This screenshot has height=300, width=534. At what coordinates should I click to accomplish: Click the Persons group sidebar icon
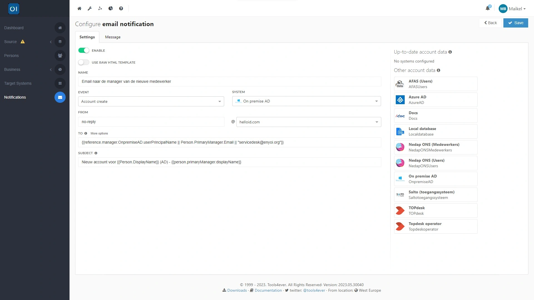60,56
